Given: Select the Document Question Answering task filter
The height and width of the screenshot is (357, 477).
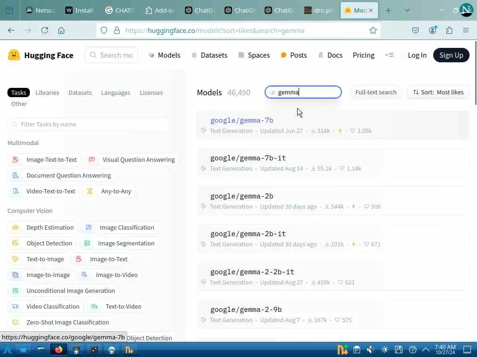Looking at the screenshot, I should point(62,175).
